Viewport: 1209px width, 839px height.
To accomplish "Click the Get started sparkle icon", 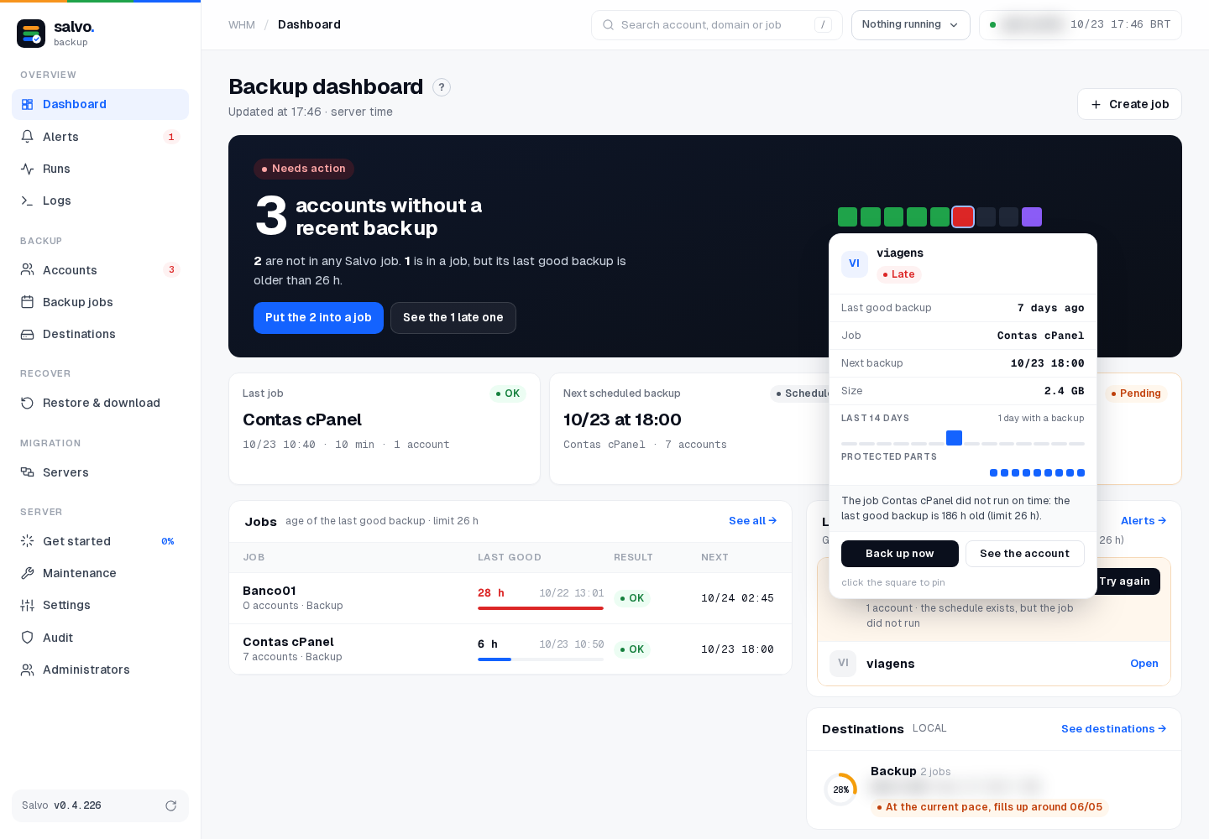I will 27,541.
